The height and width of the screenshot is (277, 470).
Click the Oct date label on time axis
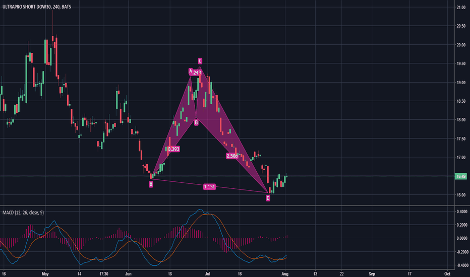click(447, 273)
